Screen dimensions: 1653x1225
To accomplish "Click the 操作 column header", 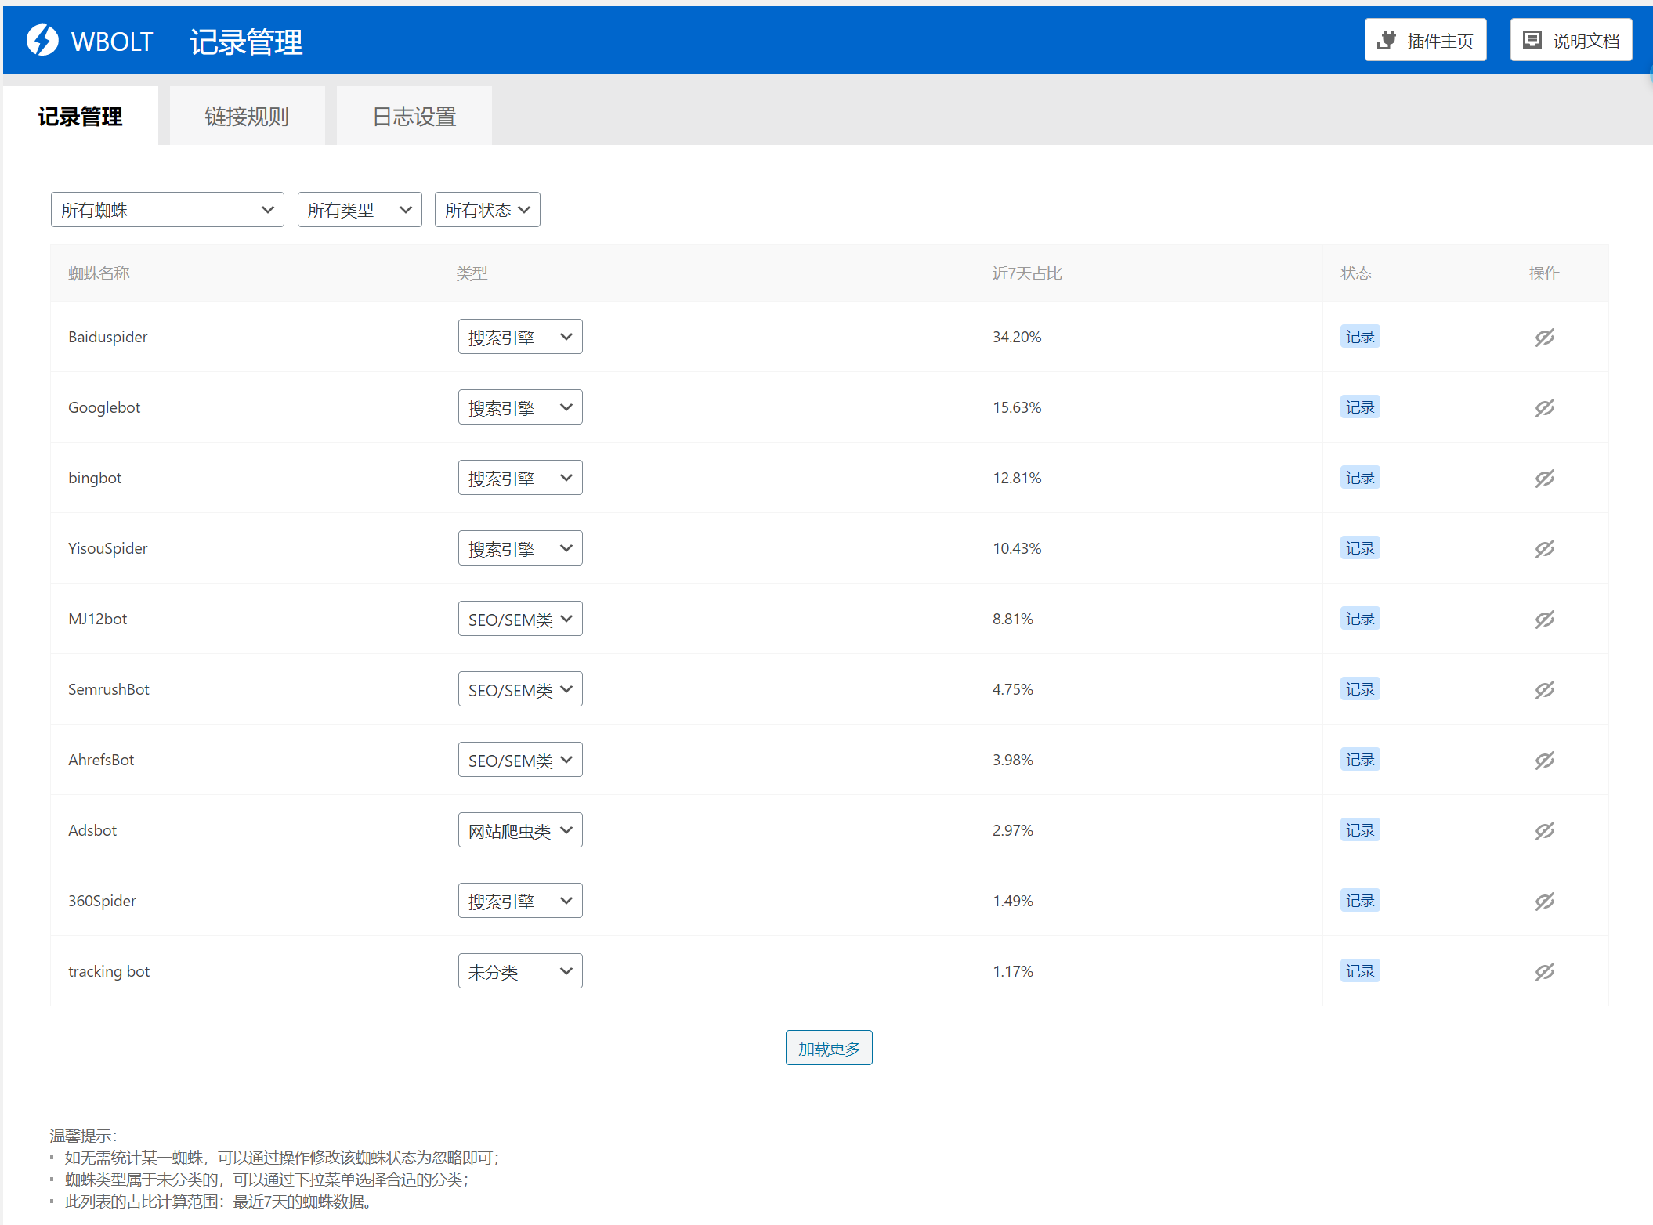I will coord(1544,273).
